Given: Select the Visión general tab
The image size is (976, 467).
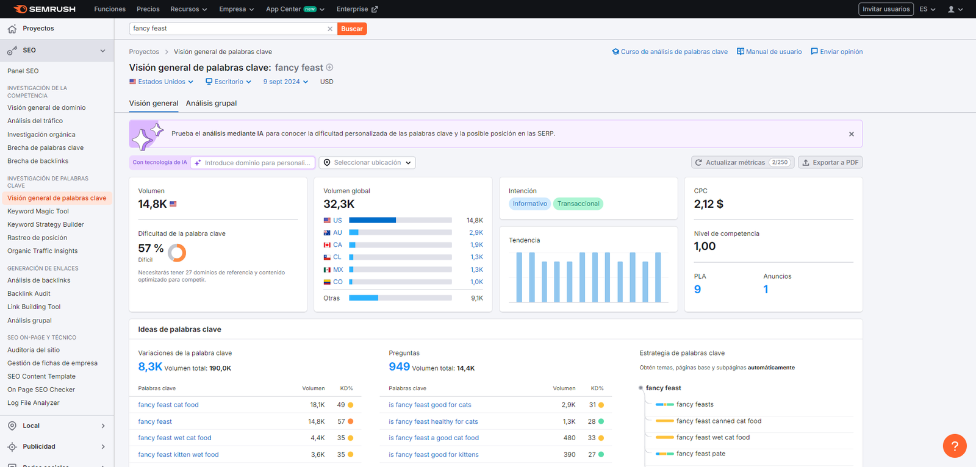Looking at the screenshot, I should [154, 104].
